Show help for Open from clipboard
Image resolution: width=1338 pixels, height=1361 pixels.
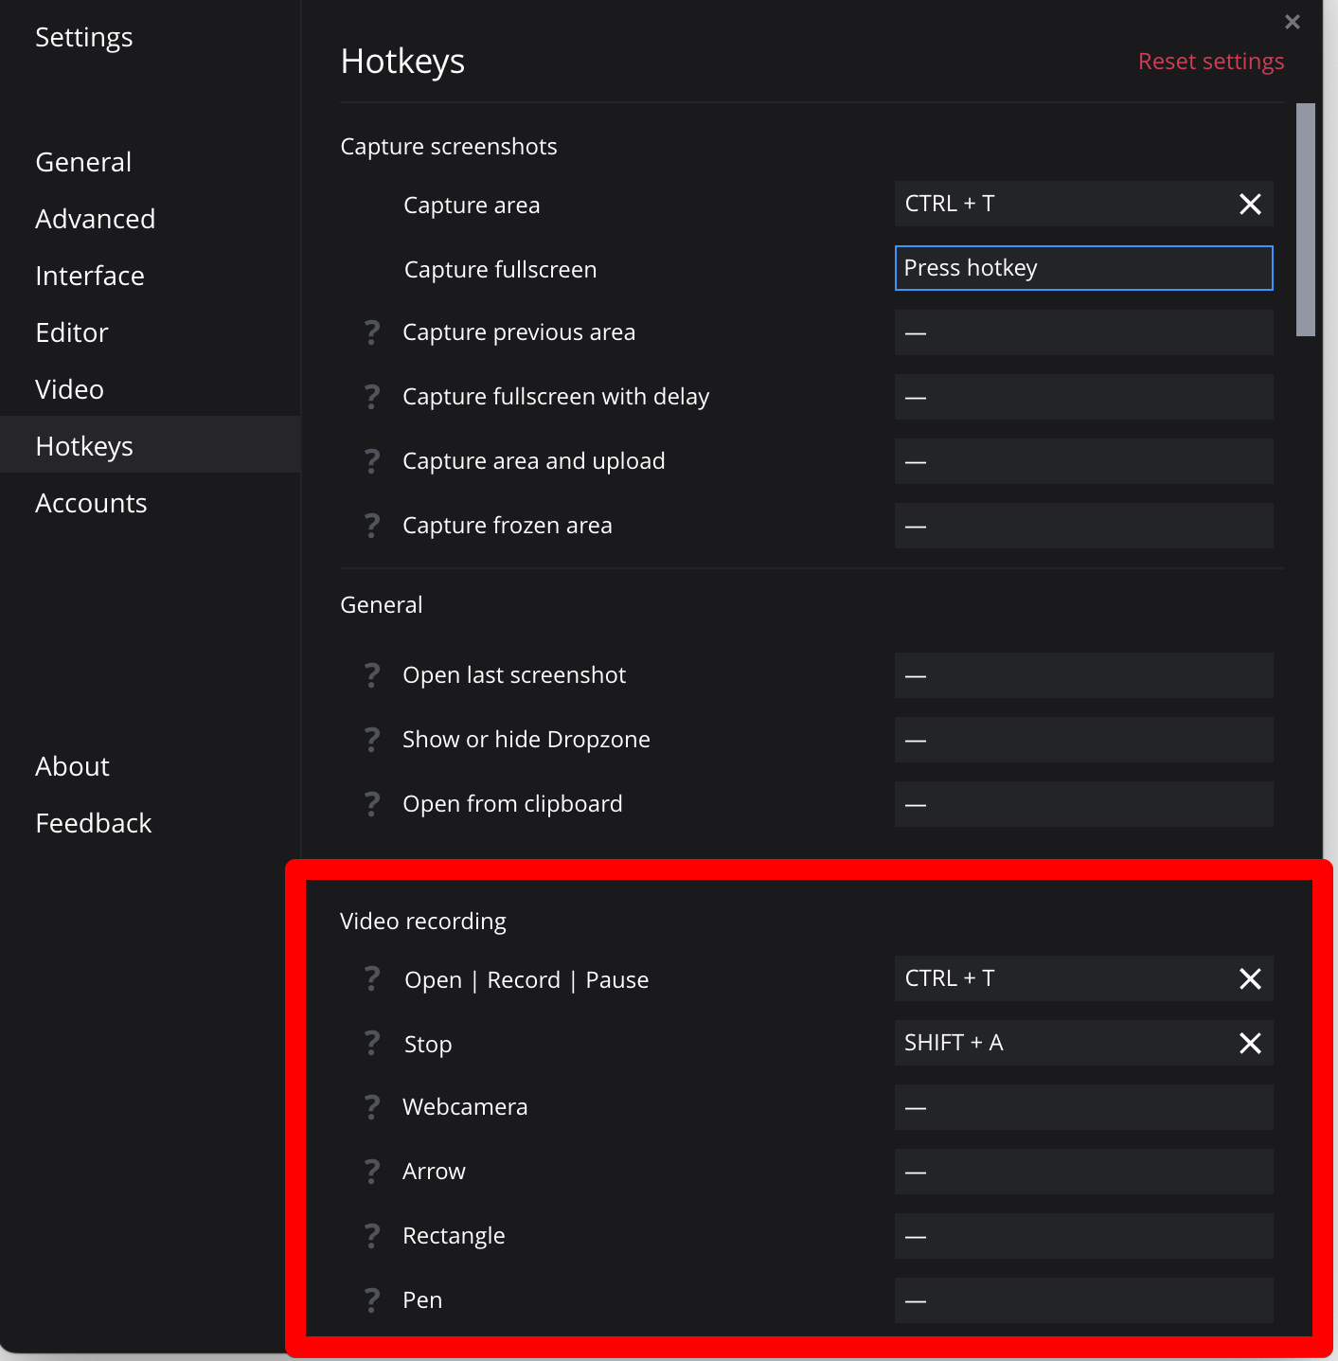(372, 804)
